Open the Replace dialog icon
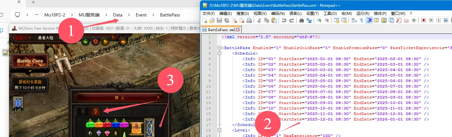 (309, 20)
